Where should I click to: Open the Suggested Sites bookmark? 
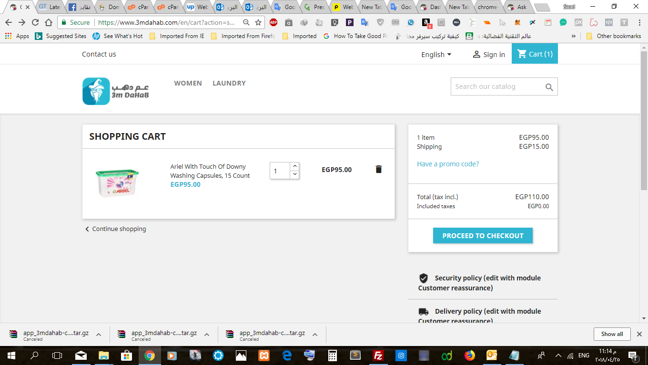pos(61,36)
